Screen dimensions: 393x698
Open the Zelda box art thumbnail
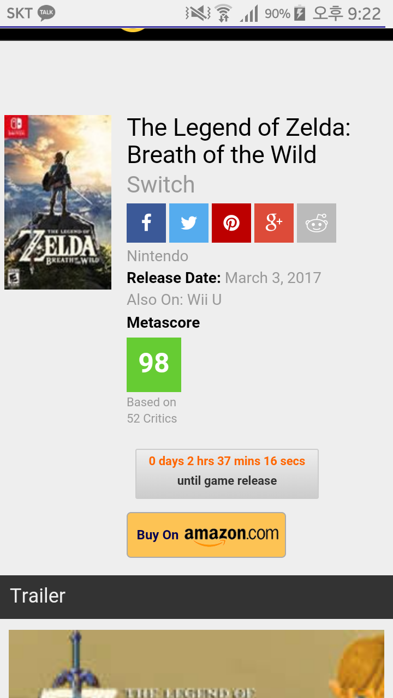pos(58,202)
